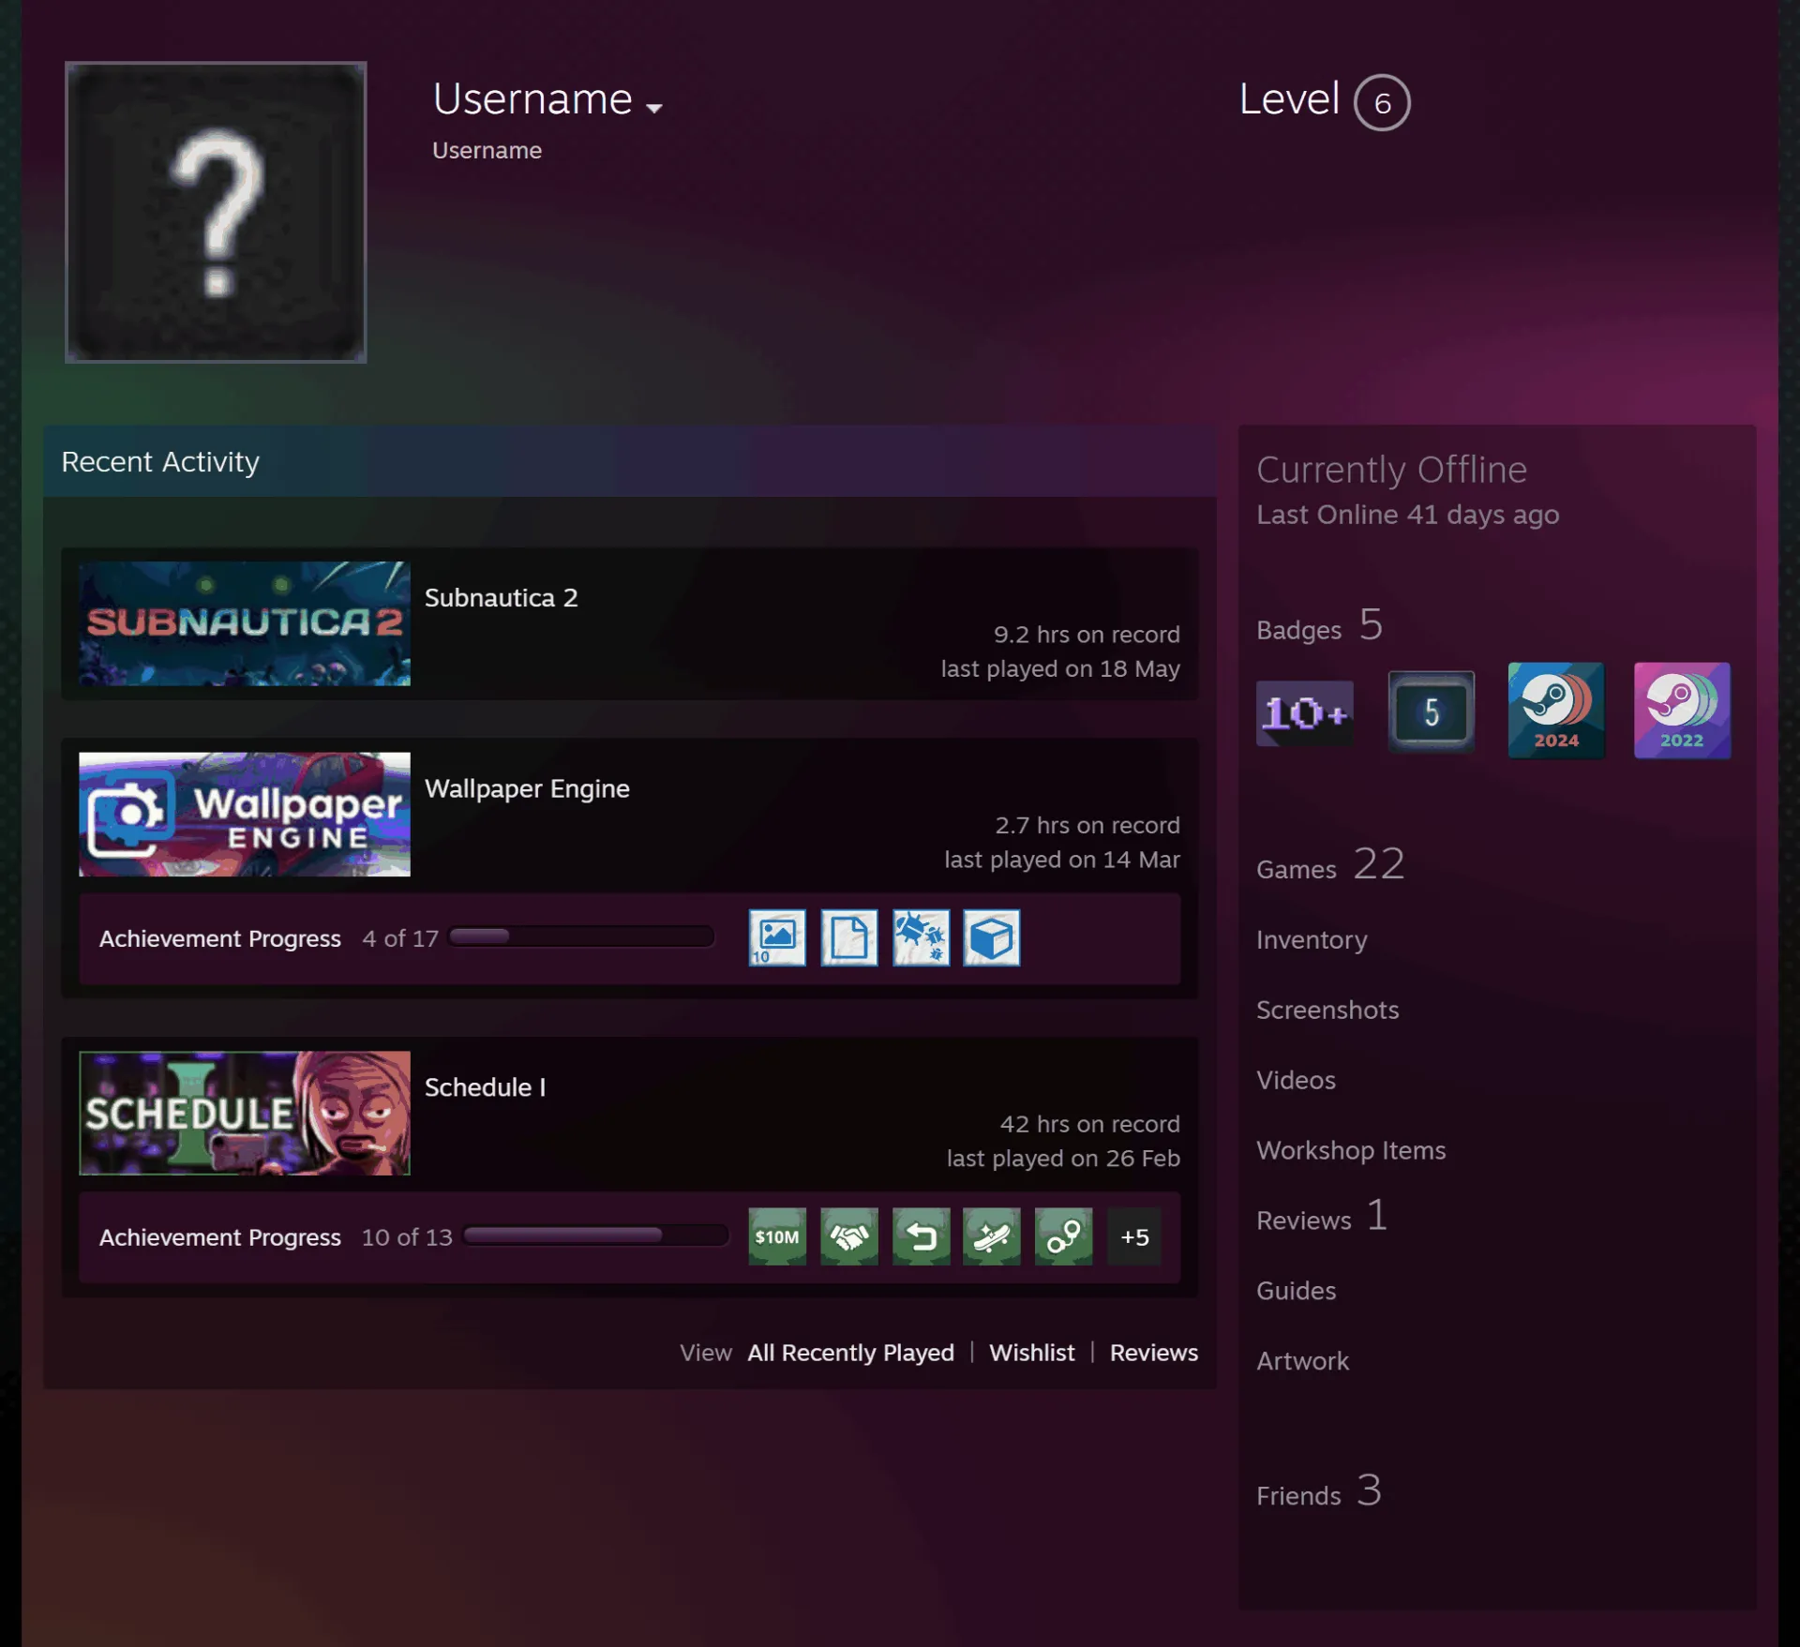
Task: Open the Subnautica 2 game banner
Action: click(x=245, y=623)
